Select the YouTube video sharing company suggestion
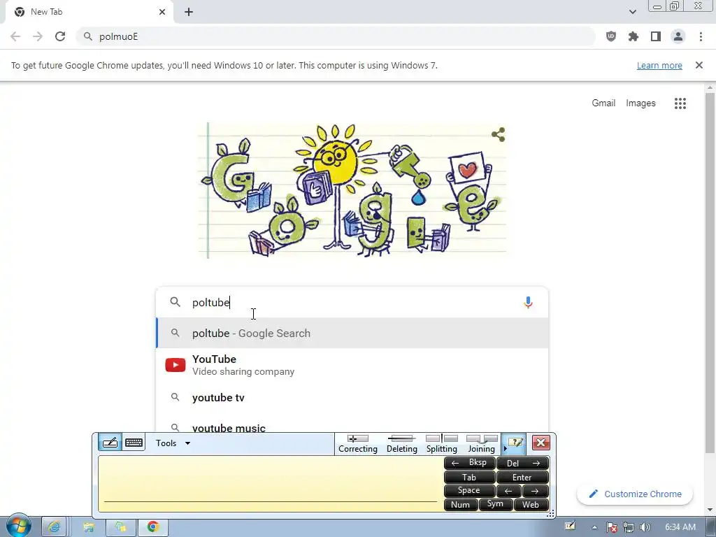Viewport: 716px width, 537px height. point(352,365)
